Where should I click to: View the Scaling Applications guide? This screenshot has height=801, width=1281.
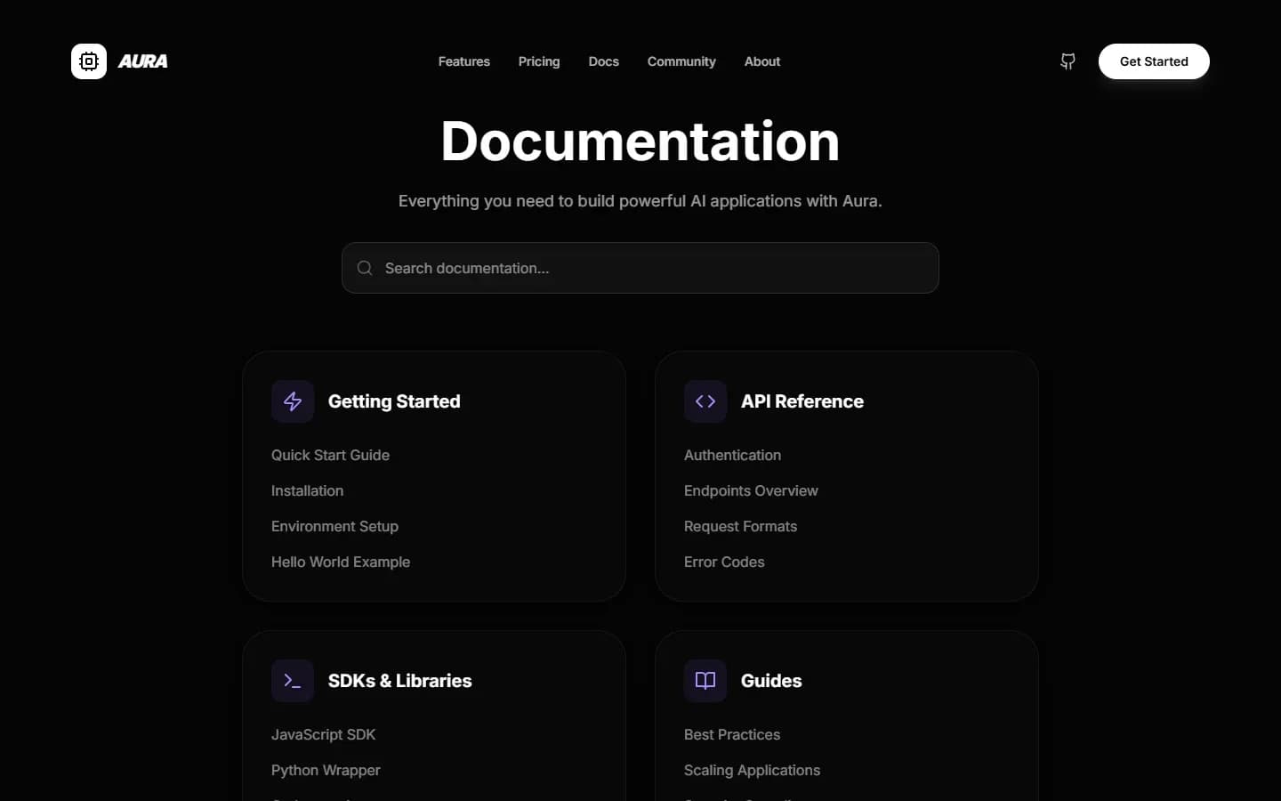[x=753, y=770]
